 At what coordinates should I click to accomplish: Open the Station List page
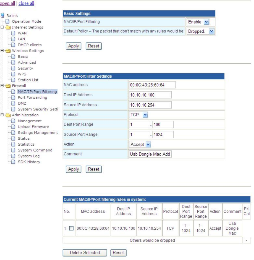click(28, 80)
